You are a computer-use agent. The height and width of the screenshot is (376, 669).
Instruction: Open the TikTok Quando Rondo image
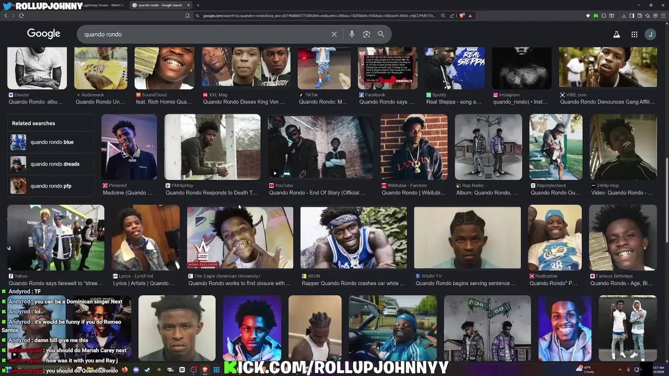coord(324,68)
